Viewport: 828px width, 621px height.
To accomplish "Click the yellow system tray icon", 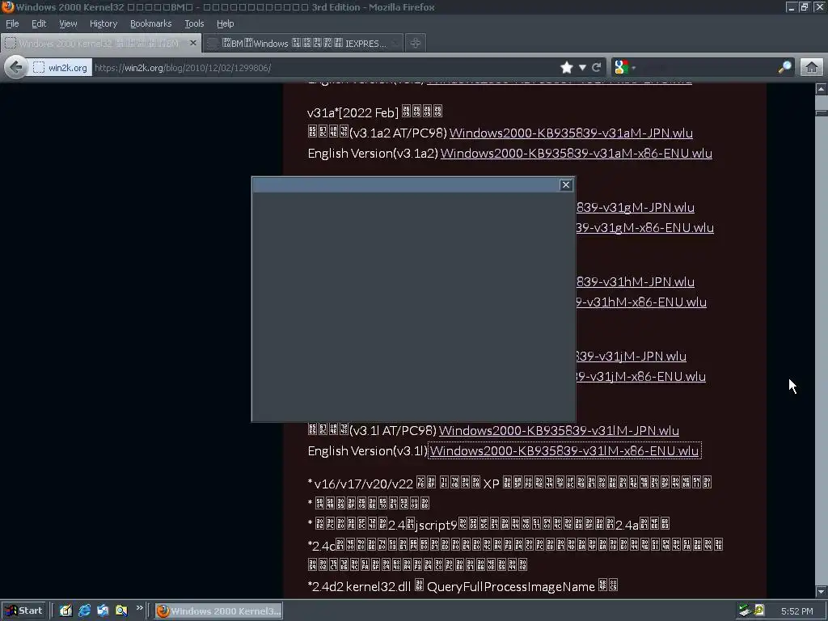I will (759, 610).
